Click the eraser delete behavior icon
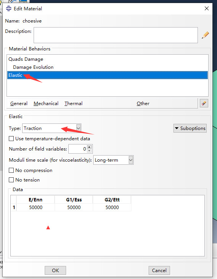This screenshot has height=279, width=217. (x=204, y=103)
